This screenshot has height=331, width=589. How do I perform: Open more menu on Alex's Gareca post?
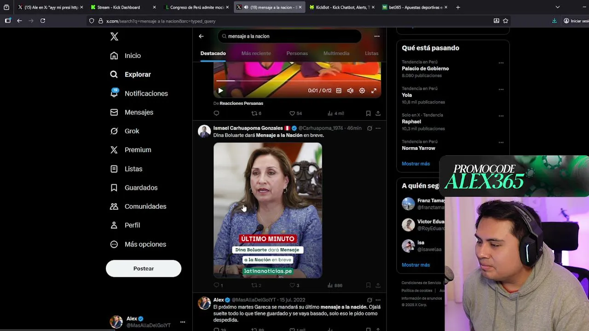[378, 300]
